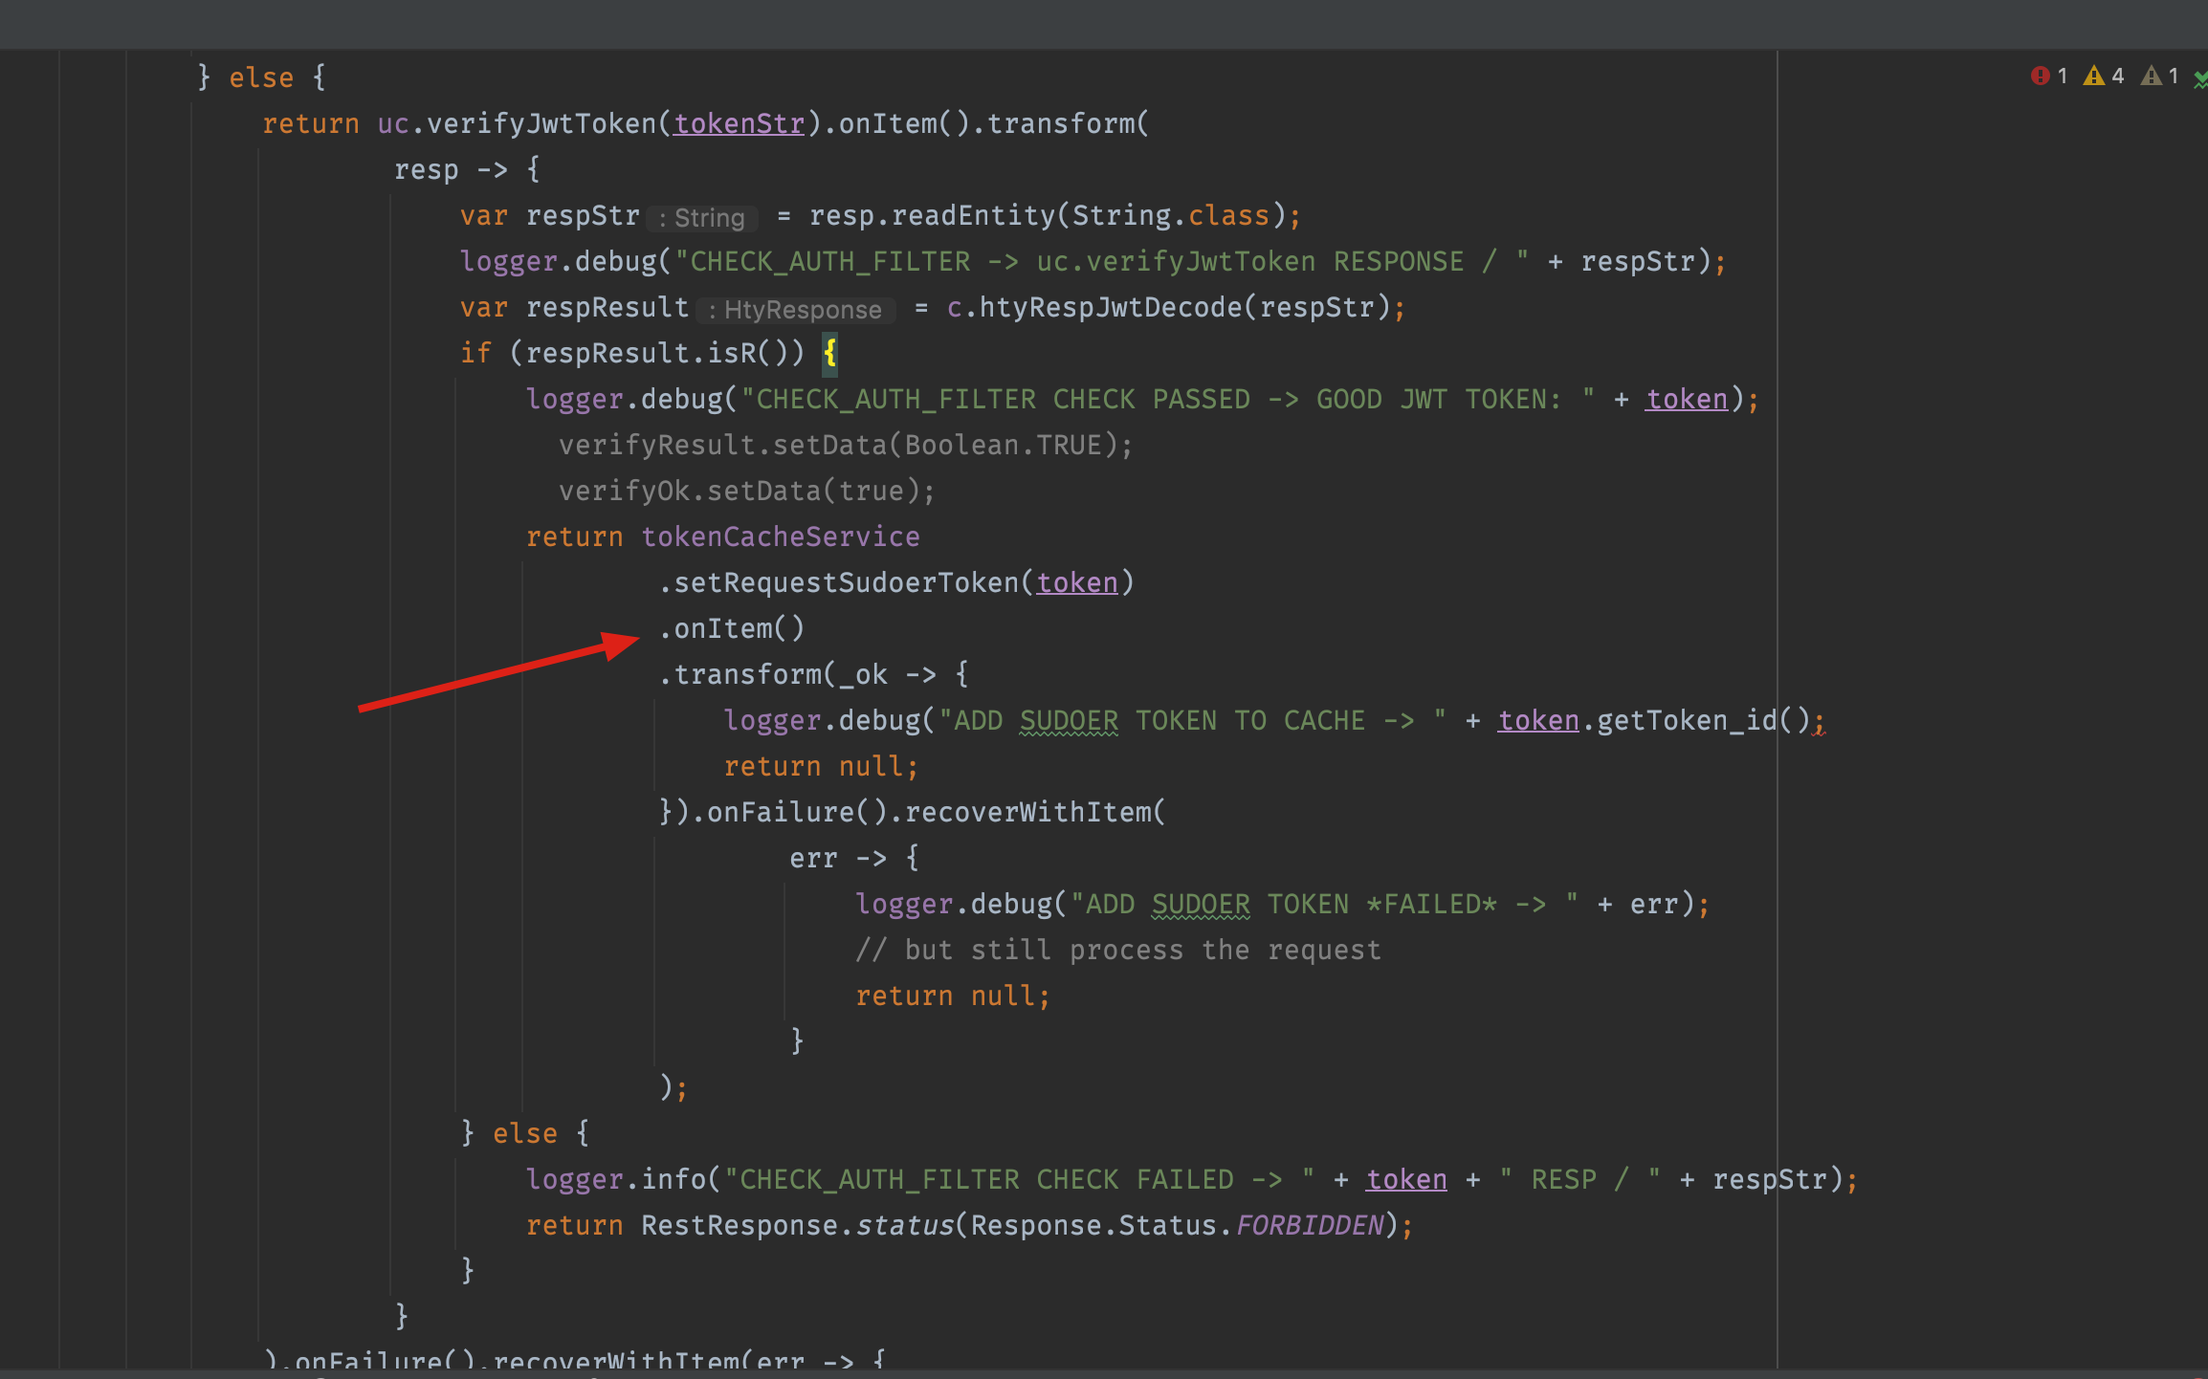Click the weak warning indicator beside the 4
The image size is (2208, 1379).
tap(2160, 76)
